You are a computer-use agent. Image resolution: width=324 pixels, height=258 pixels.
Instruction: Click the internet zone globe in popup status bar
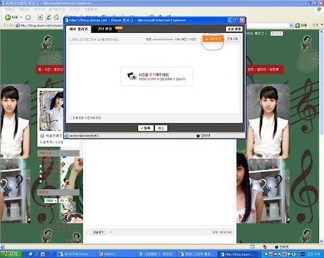198,136
